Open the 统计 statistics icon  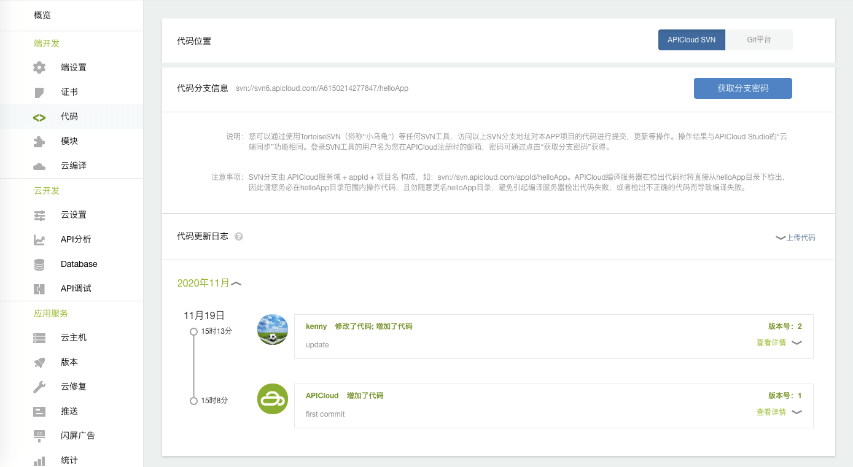point(39,460)
